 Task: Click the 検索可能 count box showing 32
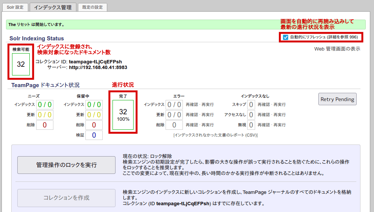(21, 64)
